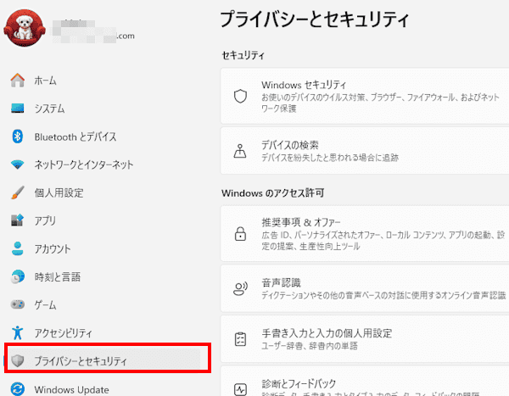Screen dimensions: 509x396
Task: Click the Gaming controller icon
Action: point(18,304)
